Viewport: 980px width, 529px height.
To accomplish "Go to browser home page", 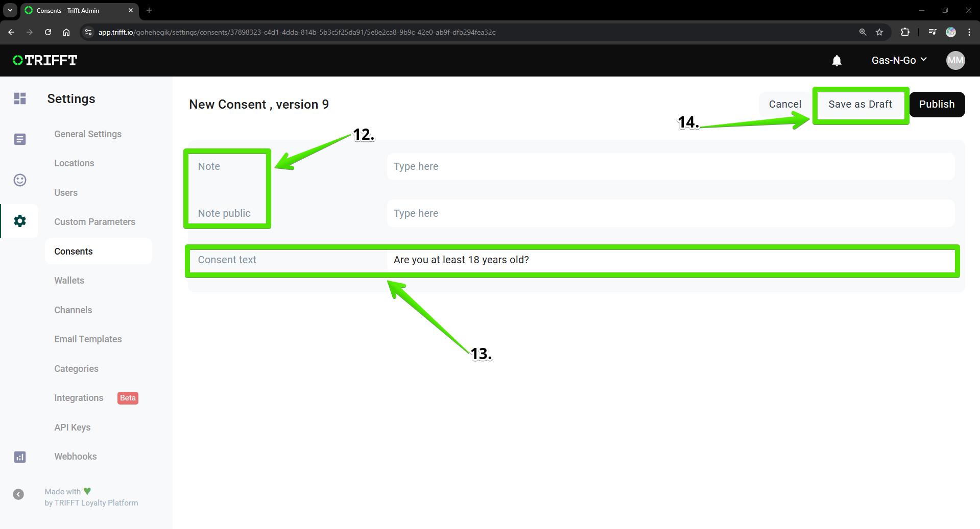I will (x=66, y=32).
